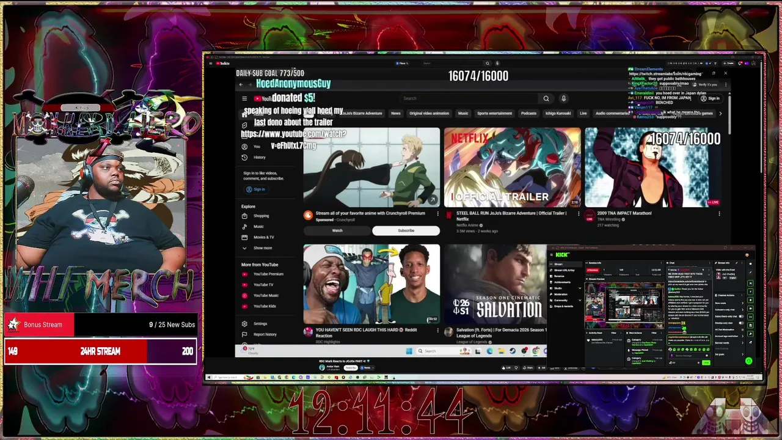Viewport: 782px width, 440px height.
Task: Open Activity Feed Filter dropdown in Kick
Action: (614, 333)
